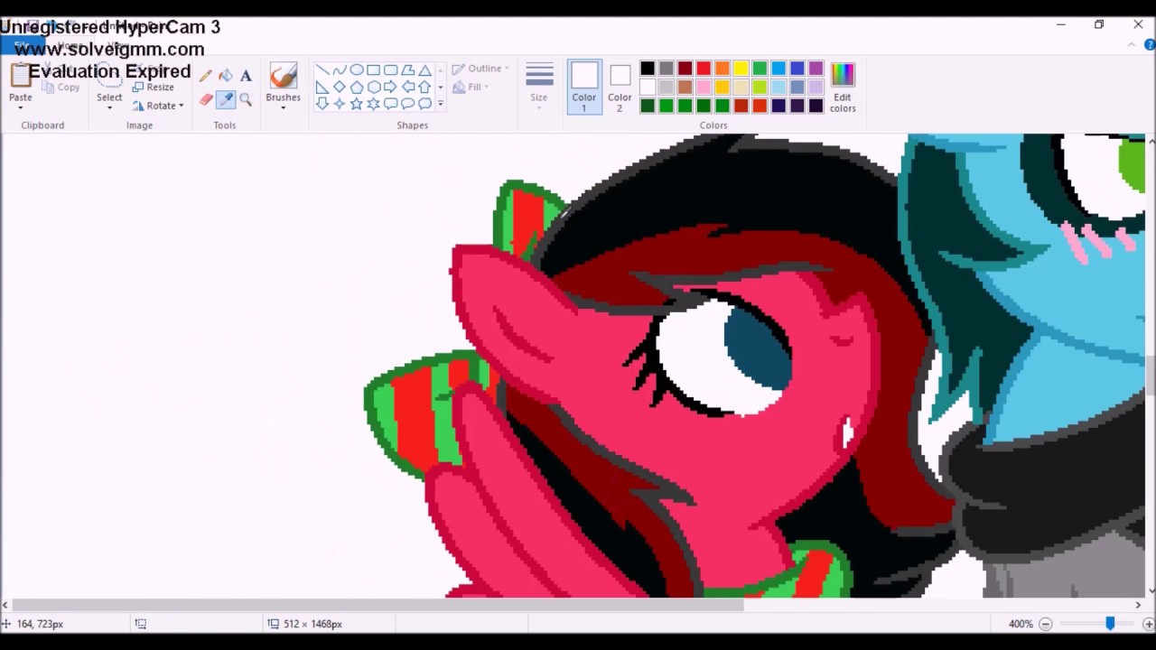Click the Resize button
This screenshot has height=650, width=1156.
[154, 88]
